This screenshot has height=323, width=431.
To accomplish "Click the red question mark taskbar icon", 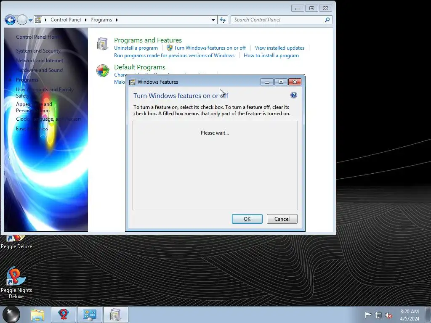I will click(x=64, y=315).
